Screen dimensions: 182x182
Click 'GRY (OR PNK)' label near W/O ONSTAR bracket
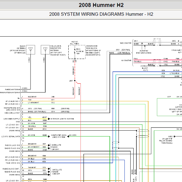(x=123, y=50)
